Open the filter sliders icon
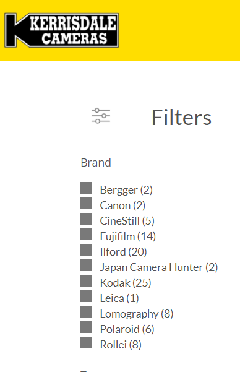This screenshot has width=240, height=372. coord(101,116)
